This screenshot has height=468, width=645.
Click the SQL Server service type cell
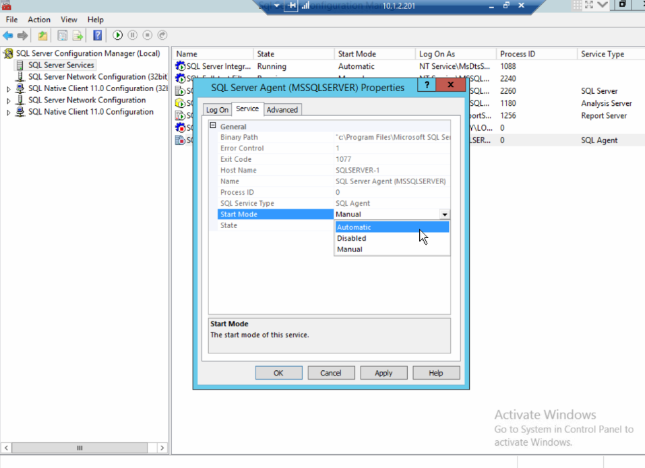[599, 91]
